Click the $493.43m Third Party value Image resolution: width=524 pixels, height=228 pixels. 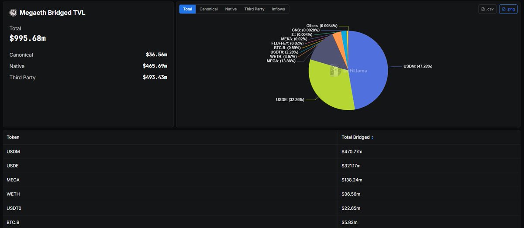point(155,78)
